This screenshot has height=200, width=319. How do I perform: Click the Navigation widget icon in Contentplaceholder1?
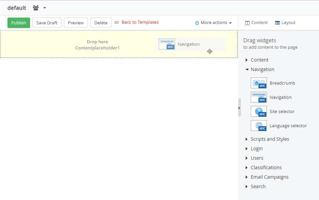click(x=167, y=44)
